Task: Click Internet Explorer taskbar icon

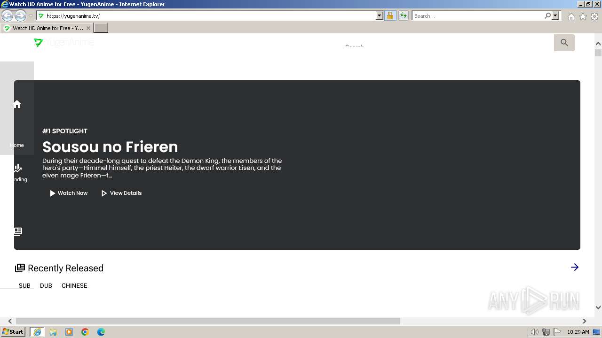Action: (37, 332)
